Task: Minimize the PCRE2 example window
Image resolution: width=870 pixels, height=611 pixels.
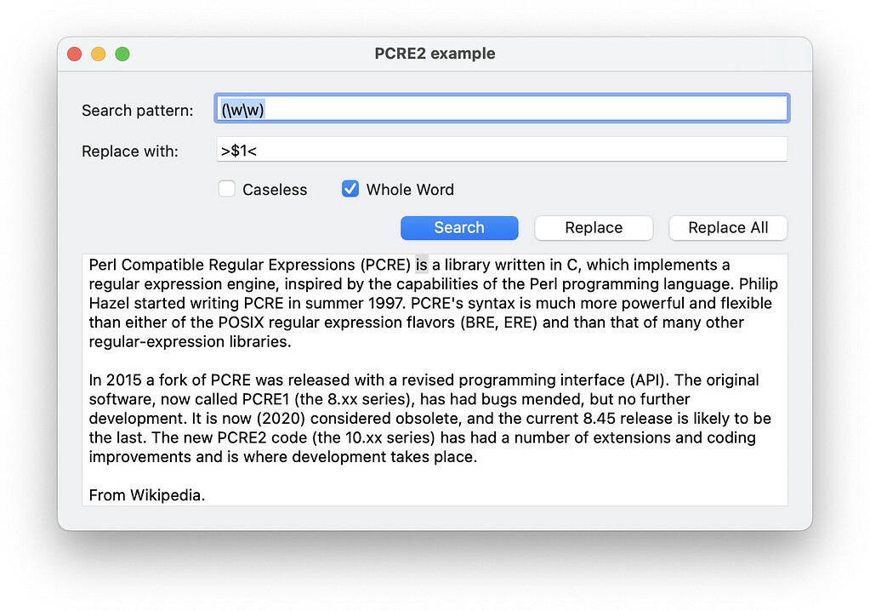Action: click(98, 53)
